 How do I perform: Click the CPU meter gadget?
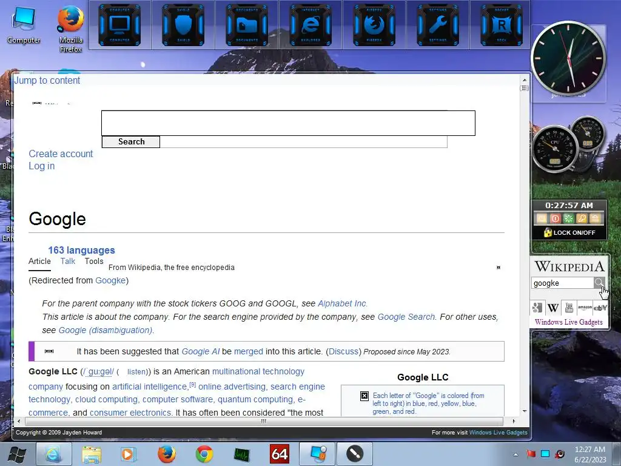tap(555, 149)
